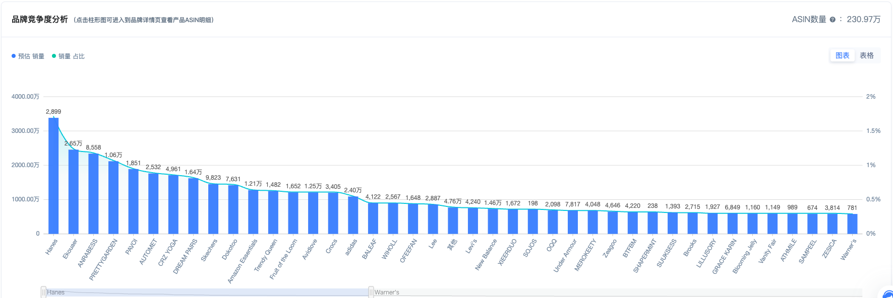This screenshot has width=893, height=298.
Task: Click the PAVOI bar
Action: pyautogui.click(x=133, y=201)
